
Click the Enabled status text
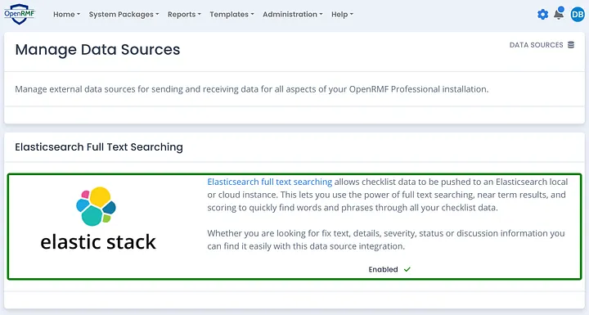(383, 269)
